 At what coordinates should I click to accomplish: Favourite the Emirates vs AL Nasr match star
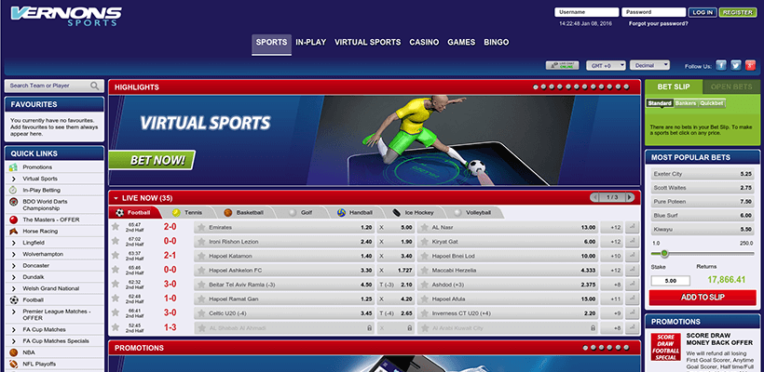click(116, 227)
